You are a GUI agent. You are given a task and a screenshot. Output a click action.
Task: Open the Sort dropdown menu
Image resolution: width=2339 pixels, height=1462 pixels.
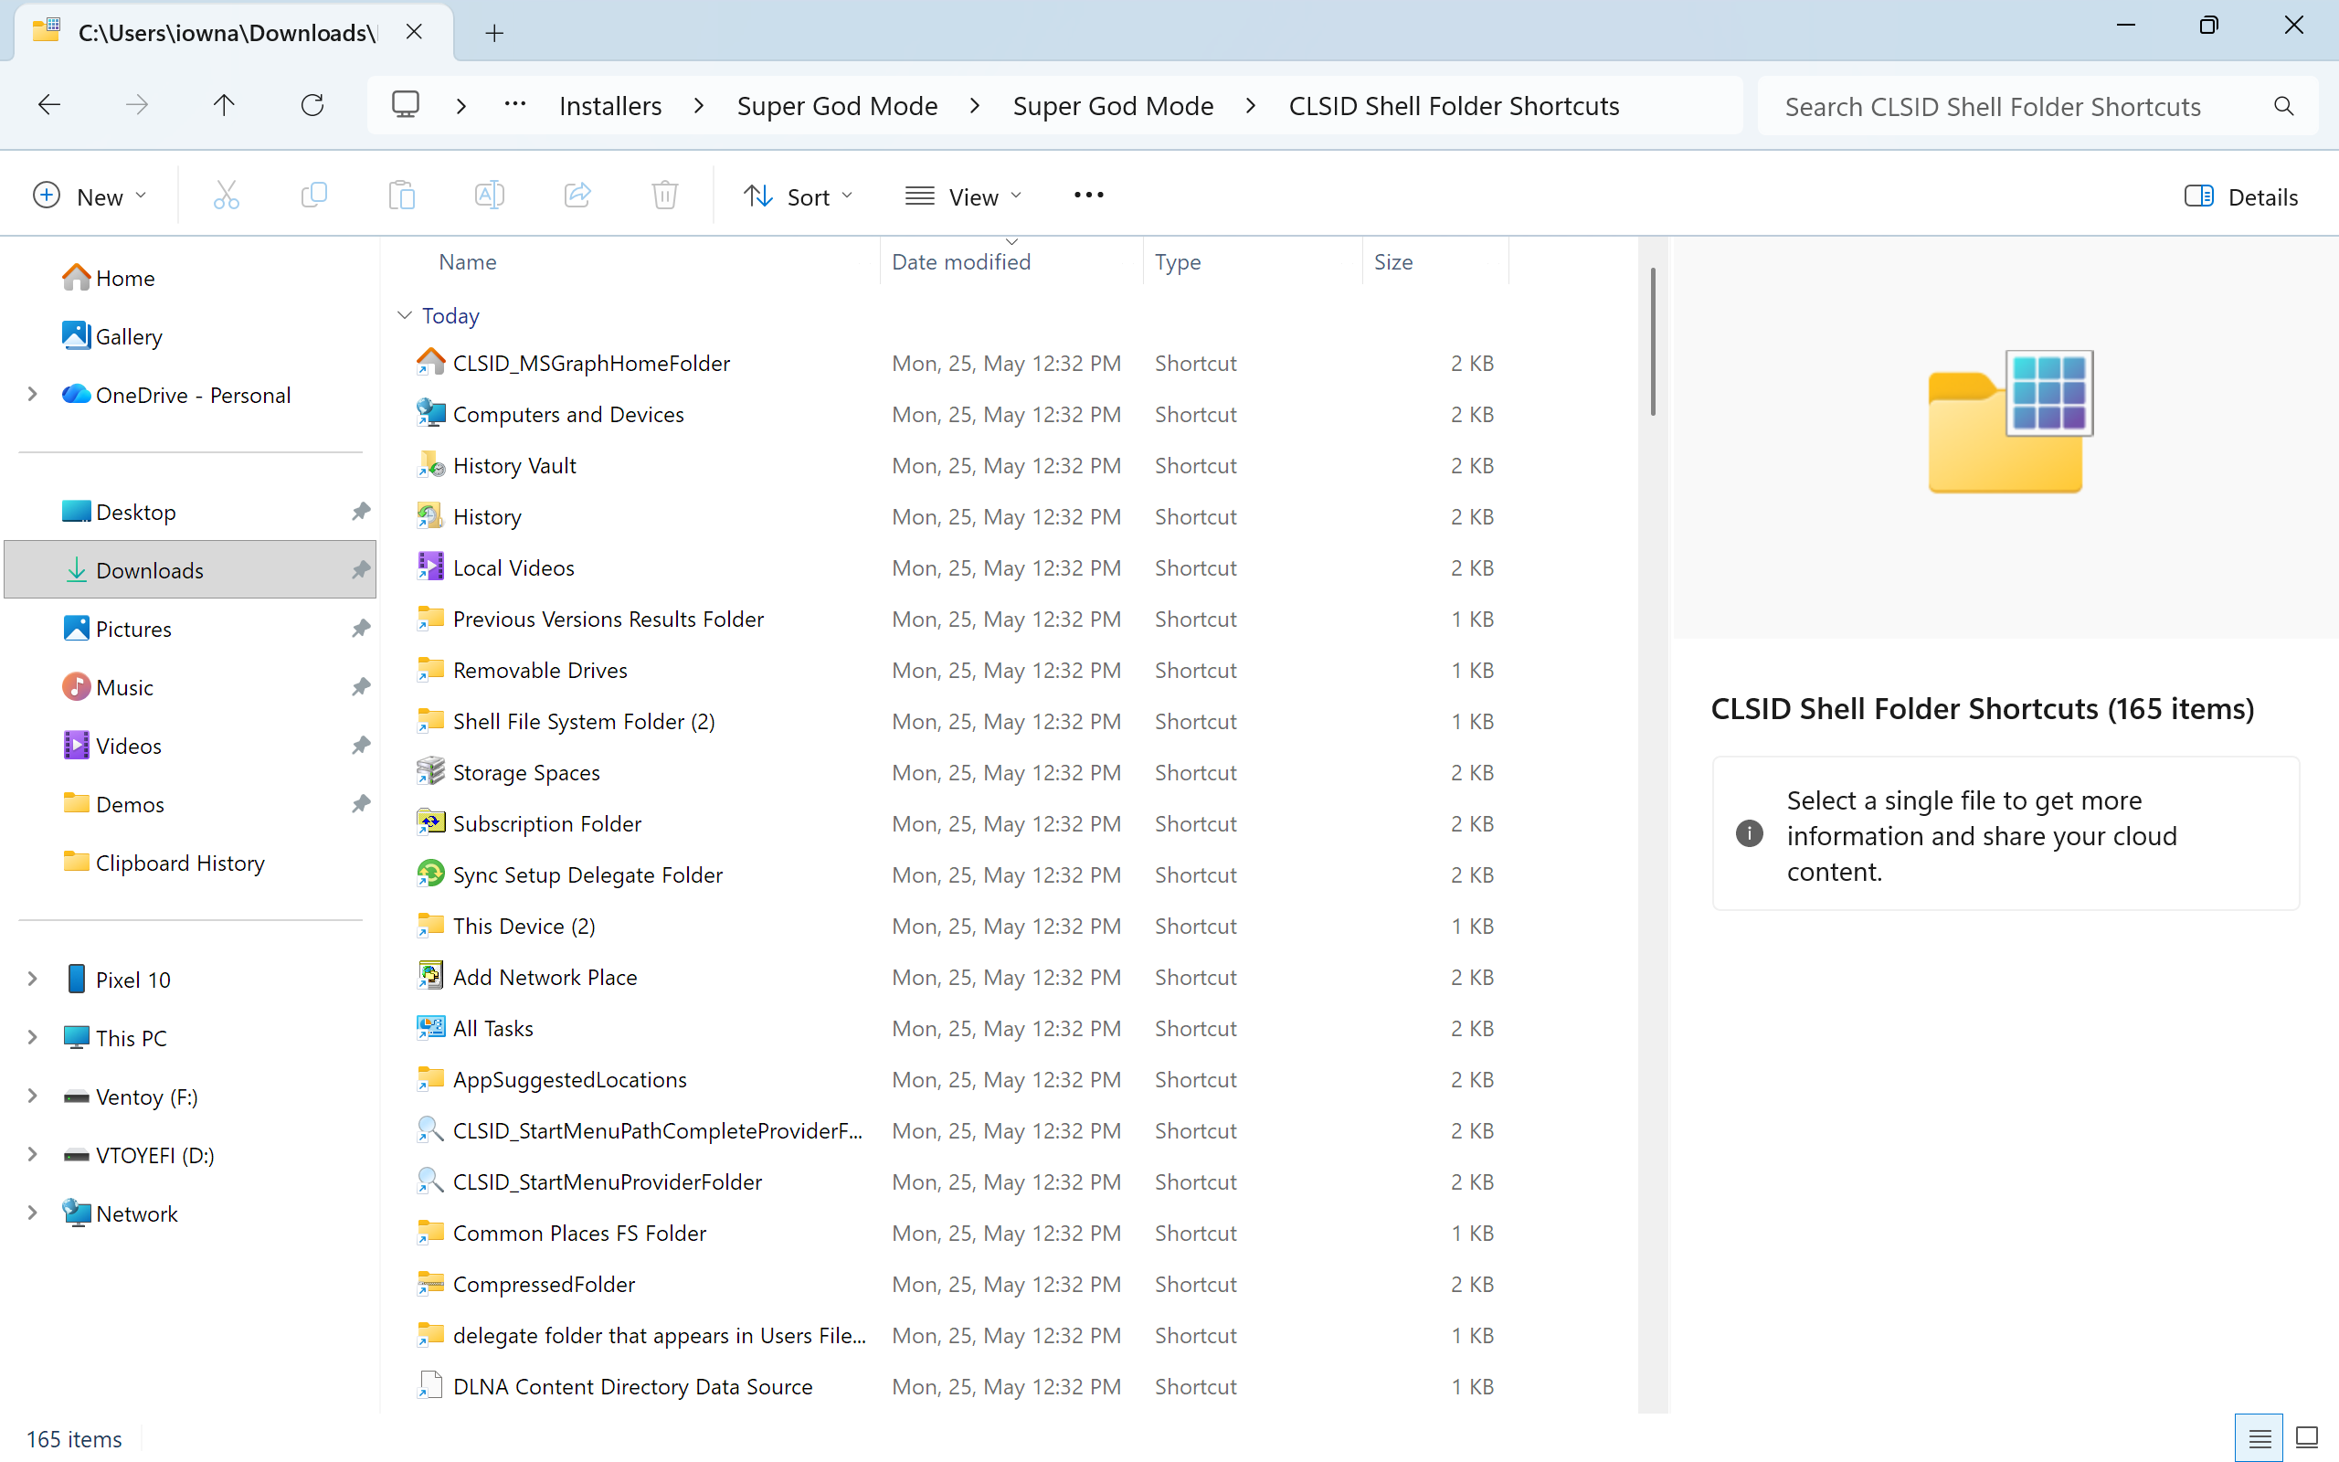(x=799, y=196)
